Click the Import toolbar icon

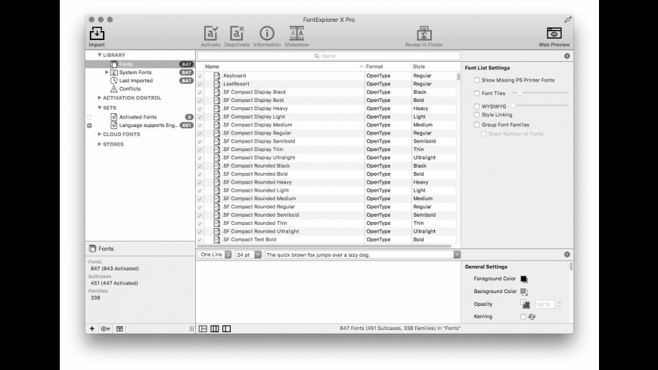click(x=97, y=33)
